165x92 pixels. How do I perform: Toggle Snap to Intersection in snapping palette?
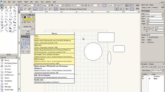(x=28, y=43)
